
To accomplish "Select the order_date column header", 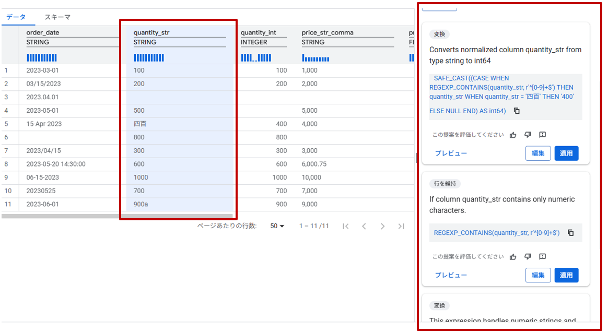I will coord(43,32).
